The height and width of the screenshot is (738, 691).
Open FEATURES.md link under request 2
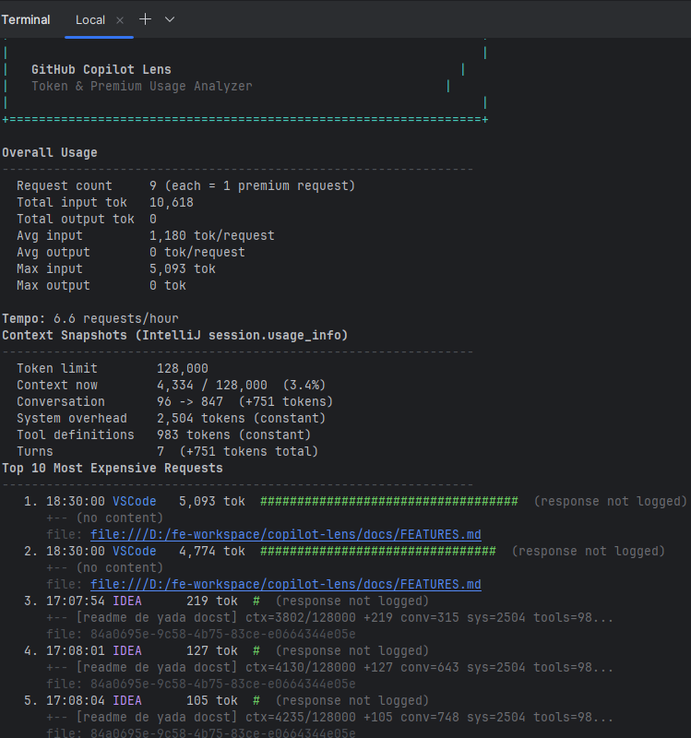click(286, 585)
